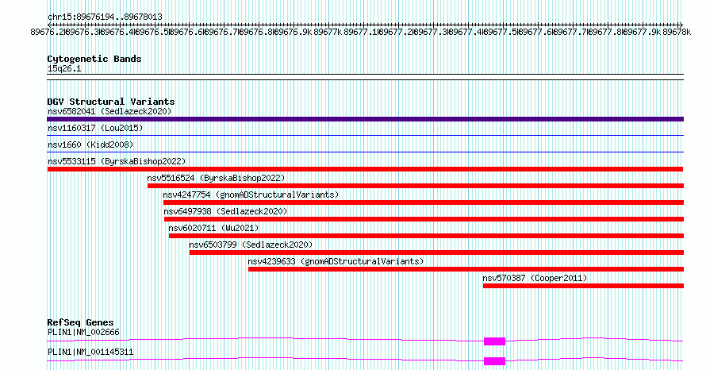Screen dimensions: 706x370
Task: Click the cytogenetic band 15q26.1 bar
Action: pos(365,77)
